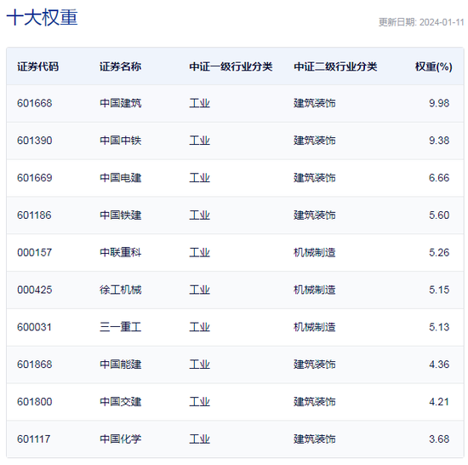
Task: Select the 中国交建 row name
Action: [120, 402]
